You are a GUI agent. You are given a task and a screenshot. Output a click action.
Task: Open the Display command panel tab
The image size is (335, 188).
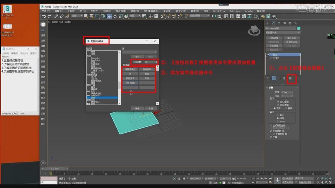point(290,23)
